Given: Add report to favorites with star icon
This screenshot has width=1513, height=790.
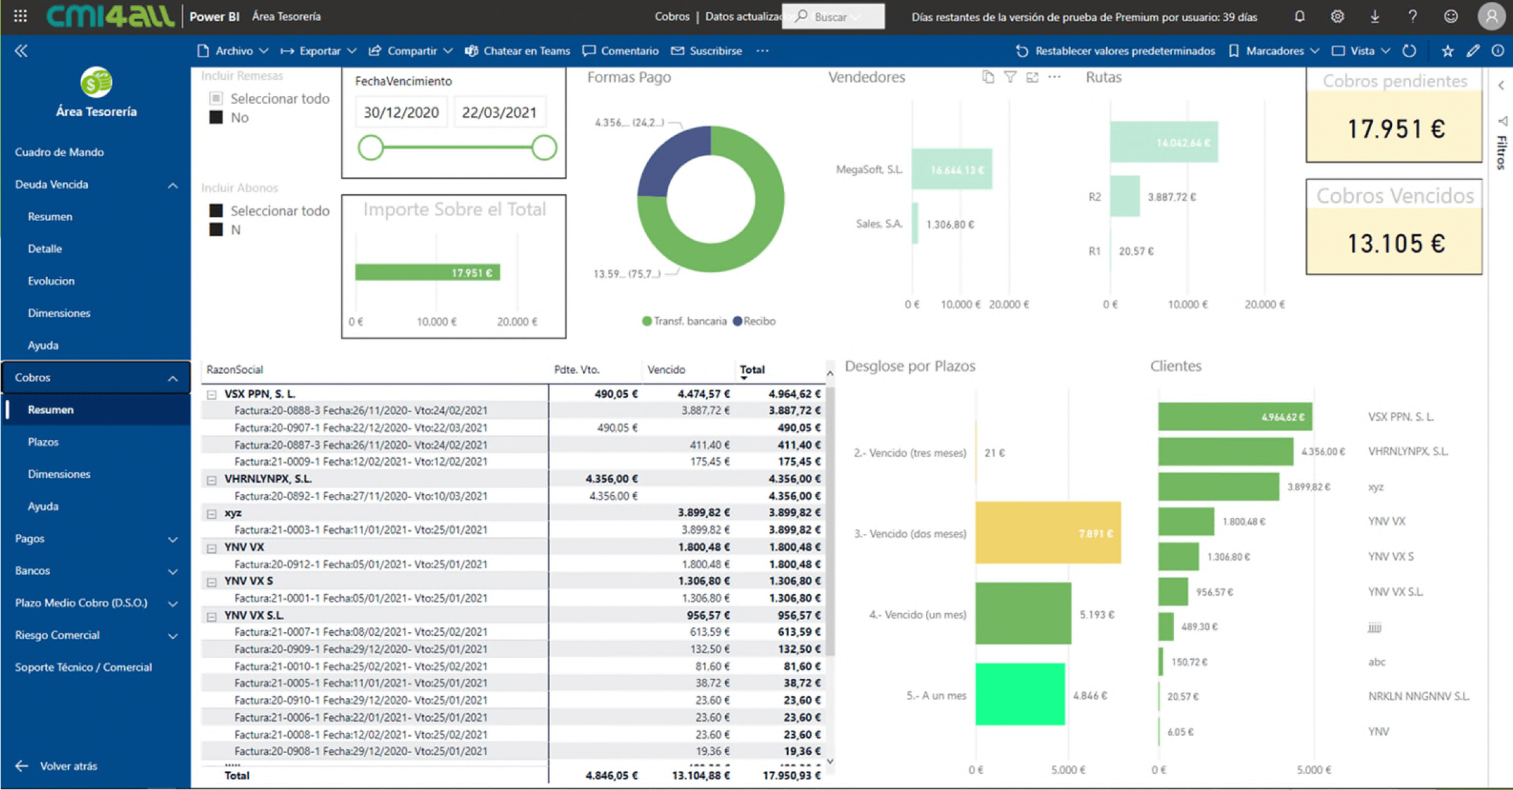Looking at the screenshot, I should click(1447, 51).
